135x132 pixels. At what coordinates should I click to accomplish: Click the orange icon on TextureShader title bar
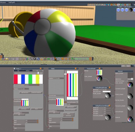tap(100, 69)
